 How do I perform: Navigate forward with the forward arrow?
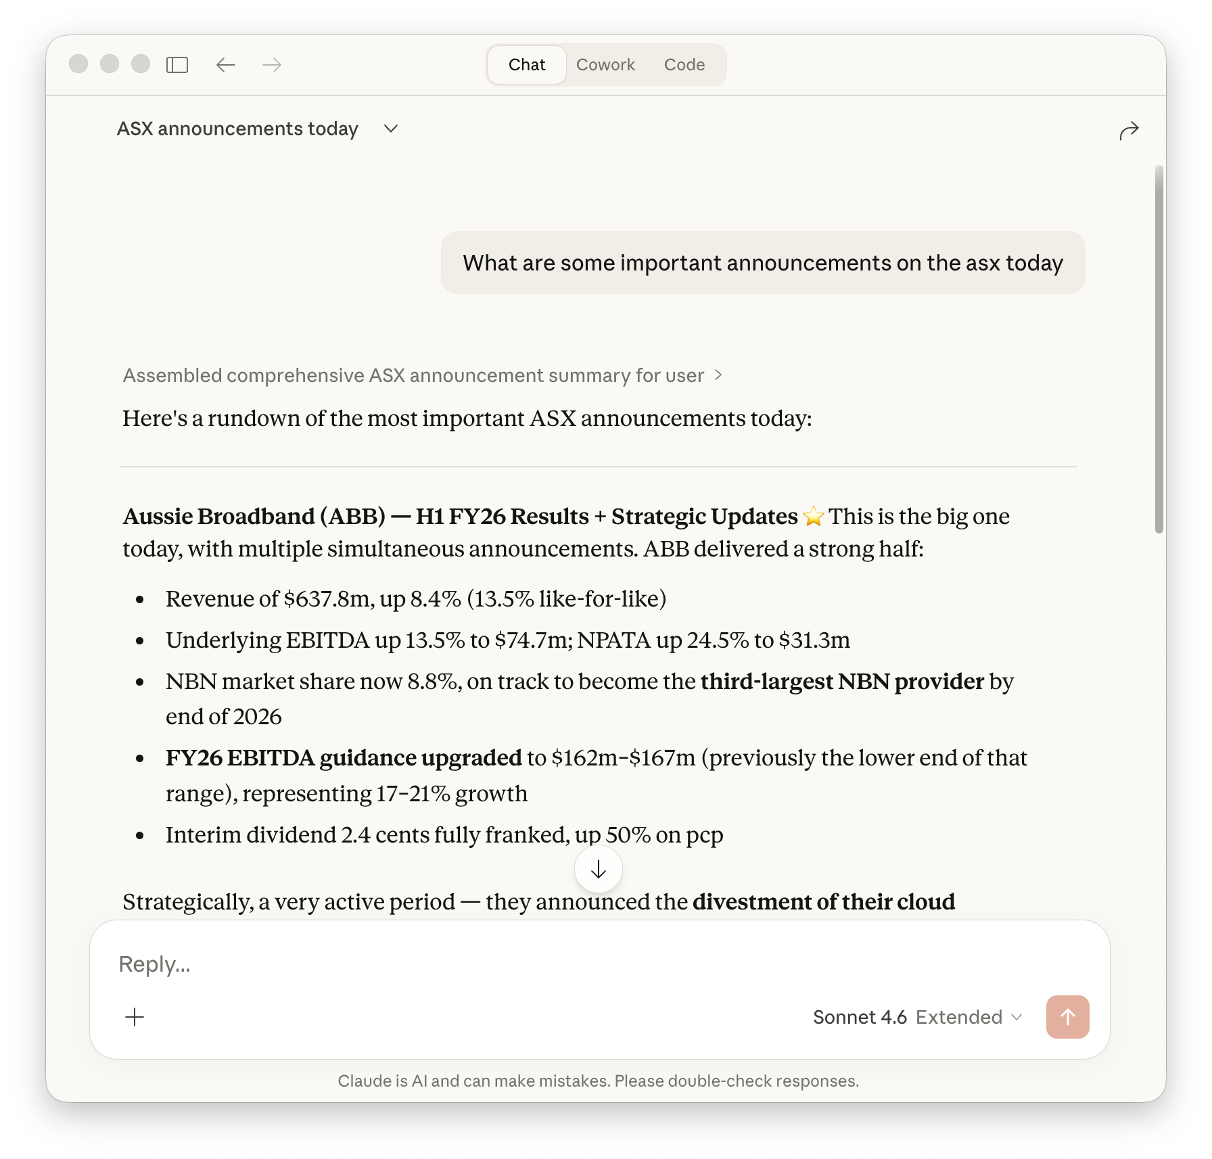tap(271, 64)
